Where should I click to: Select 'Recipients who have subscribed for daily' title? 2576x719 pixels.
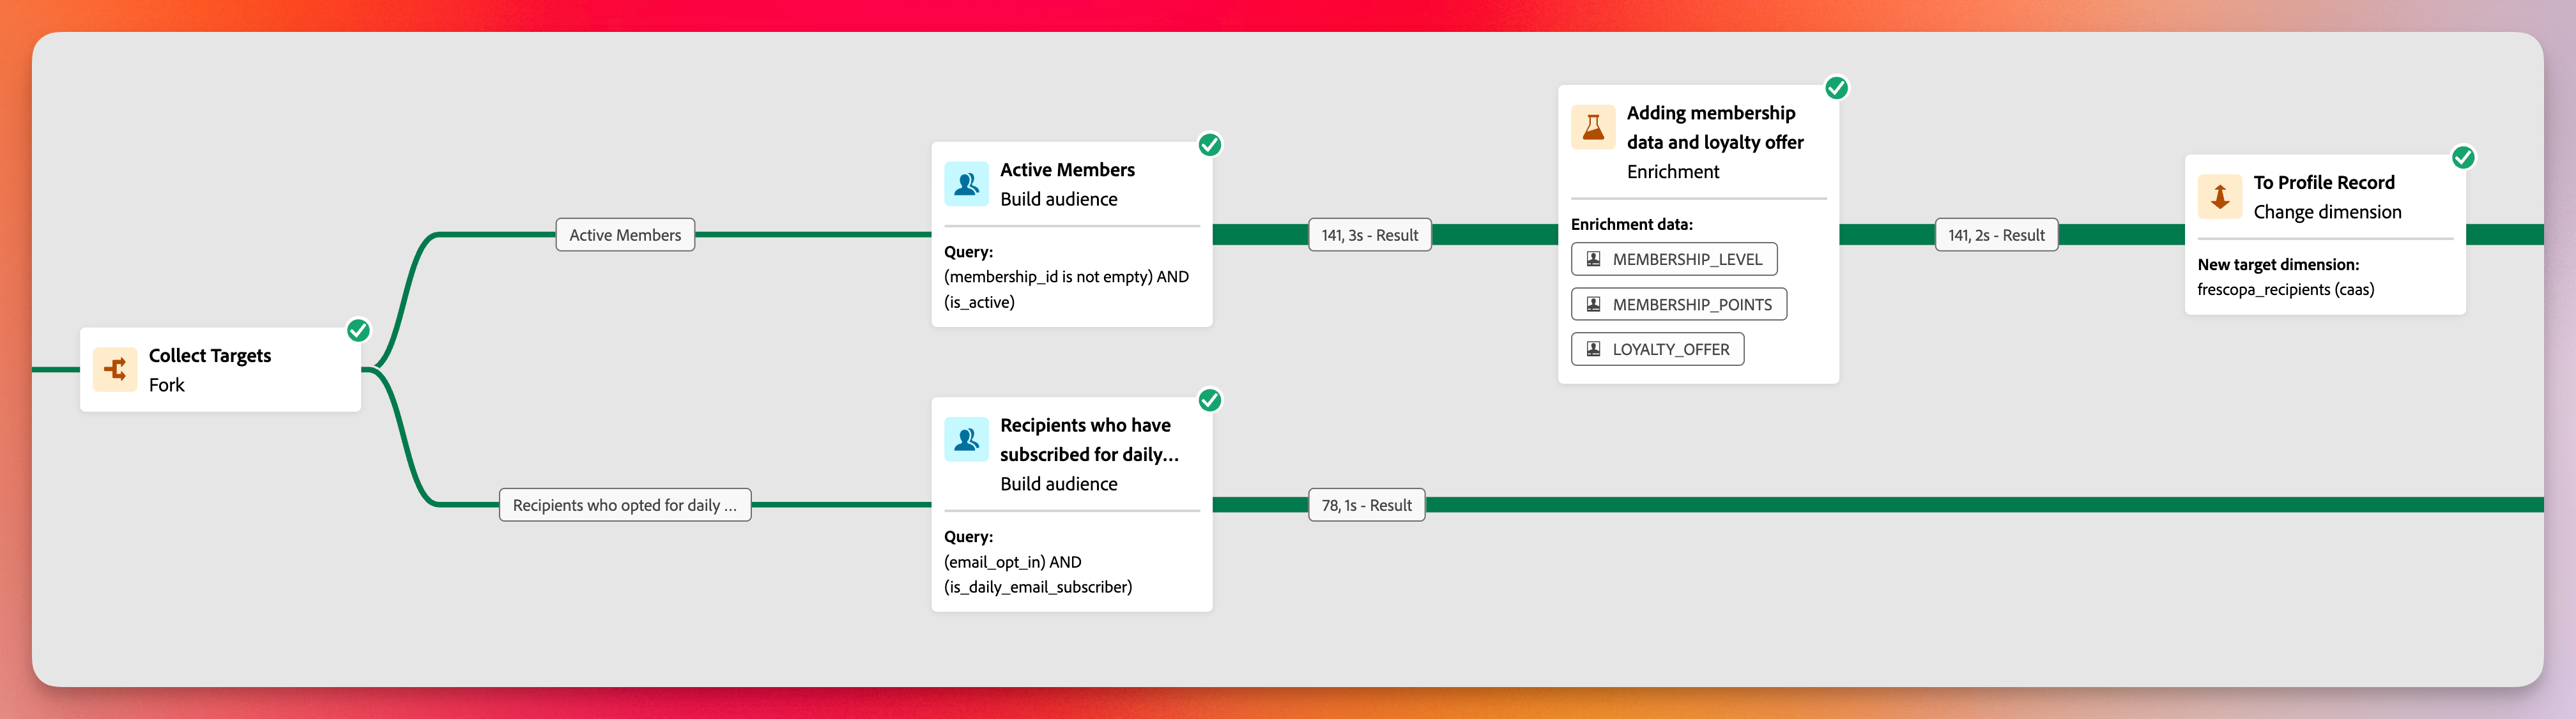tap(1089, 440)
